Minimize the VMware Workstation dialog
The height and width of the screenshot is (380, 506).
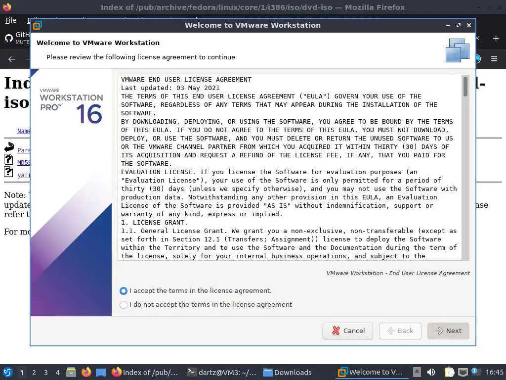click(448, 25)
